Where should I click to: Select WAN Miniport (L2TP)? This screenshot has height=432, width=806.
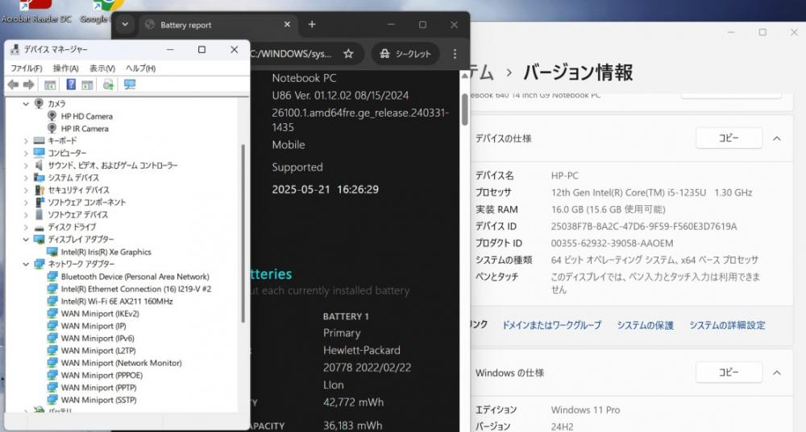pyautogui.click(x=98, y=351)
